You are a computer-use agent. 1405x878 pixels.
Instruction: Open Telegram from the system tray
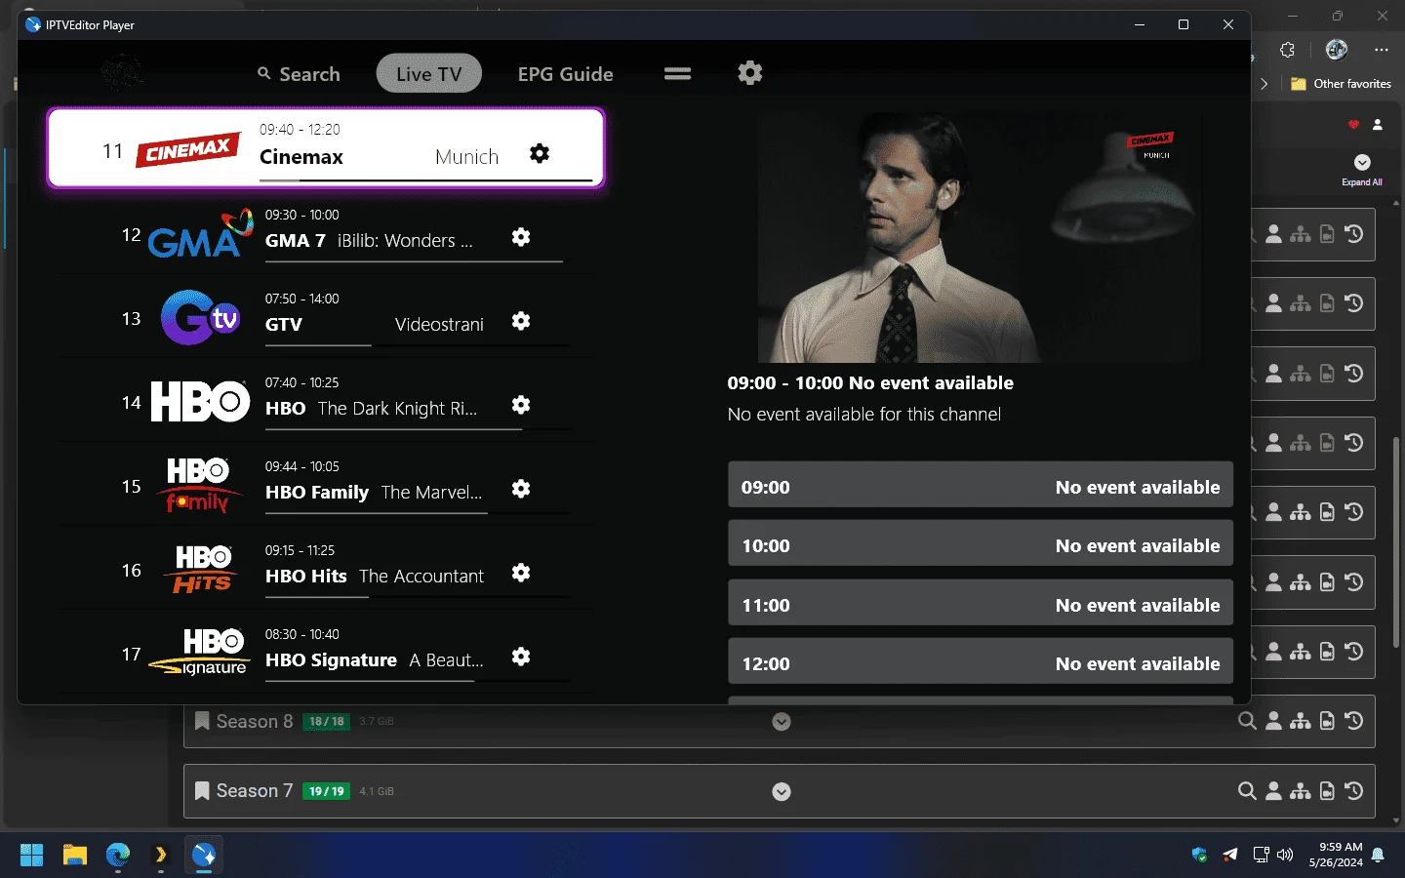[x=1230, y=855]
